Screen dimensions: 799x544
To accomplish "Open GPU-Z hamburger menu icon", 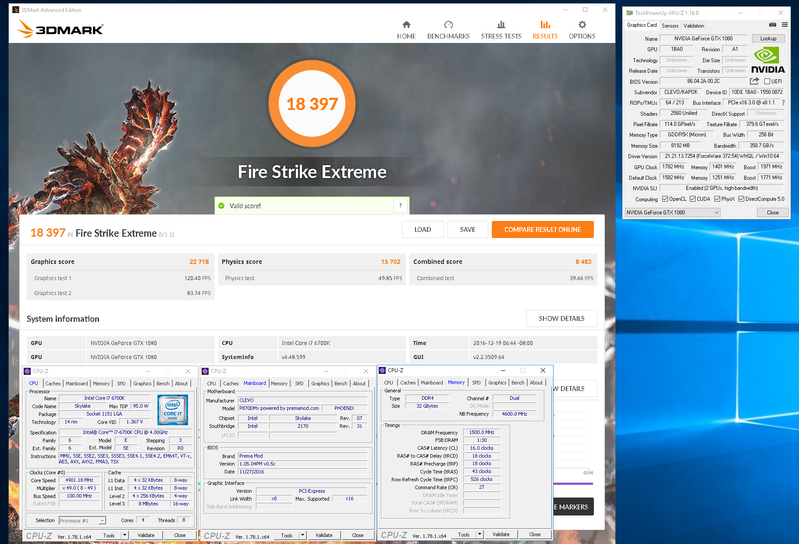I will (x=785, y=25).
